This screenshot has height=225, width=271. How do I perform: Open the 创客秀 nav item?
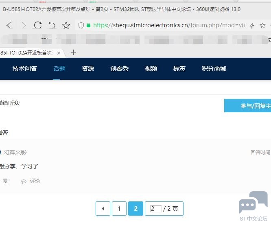(119, 69)
